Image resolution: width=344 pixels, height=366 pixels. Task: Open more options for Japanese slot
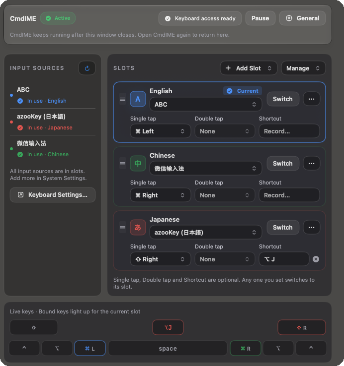312,227
